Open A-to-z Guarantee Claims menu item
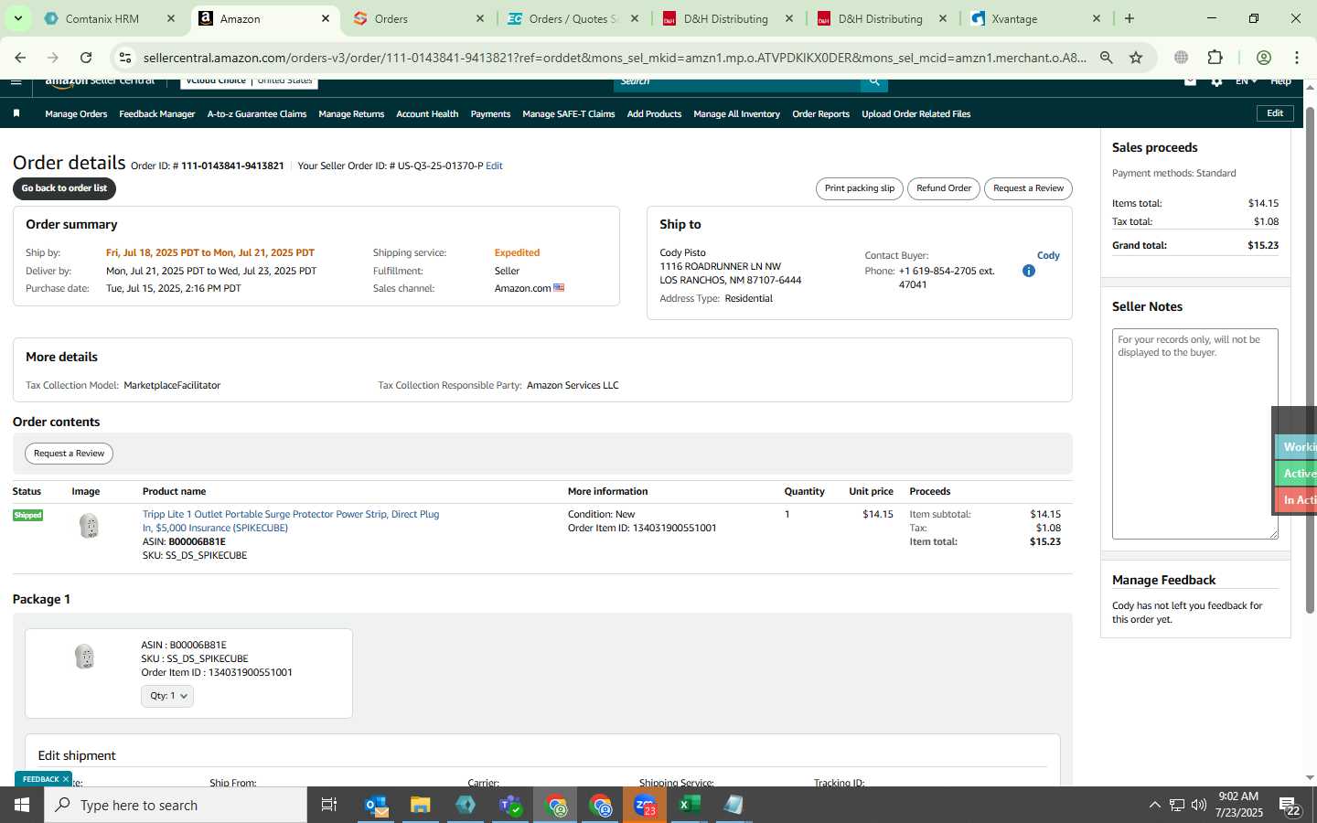The image size is (1317, 823). coord(257,114)
